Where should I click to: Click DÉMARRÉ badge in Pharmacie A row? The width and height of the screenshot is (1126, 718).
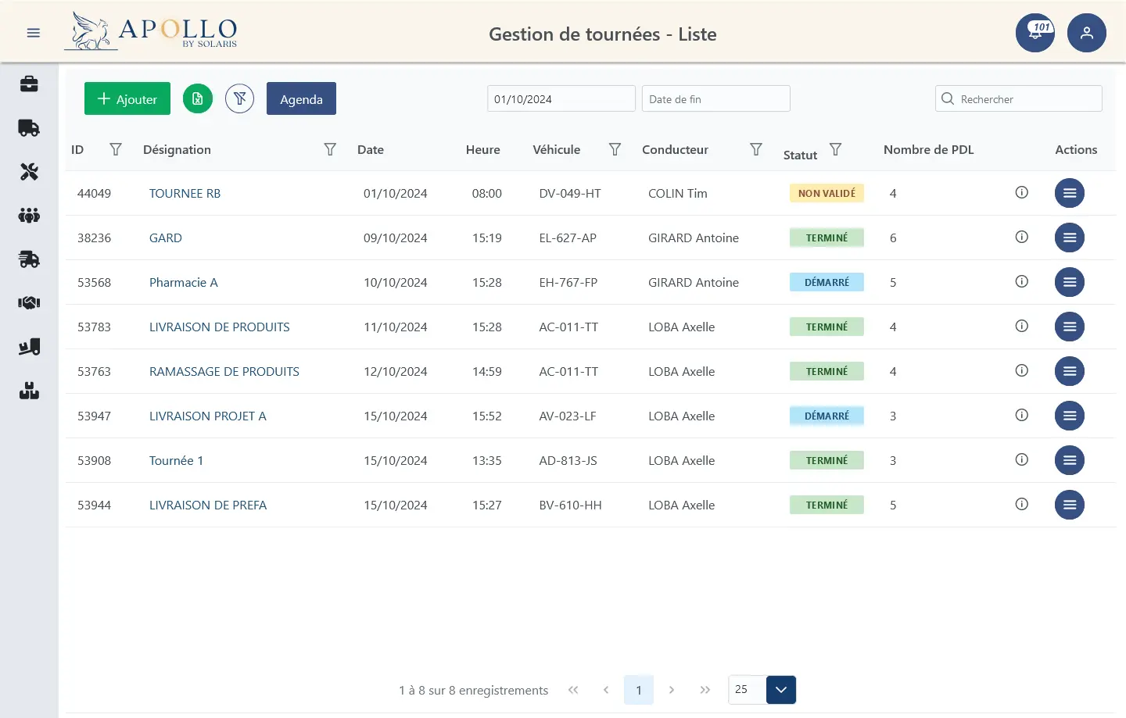pos(827,282)
